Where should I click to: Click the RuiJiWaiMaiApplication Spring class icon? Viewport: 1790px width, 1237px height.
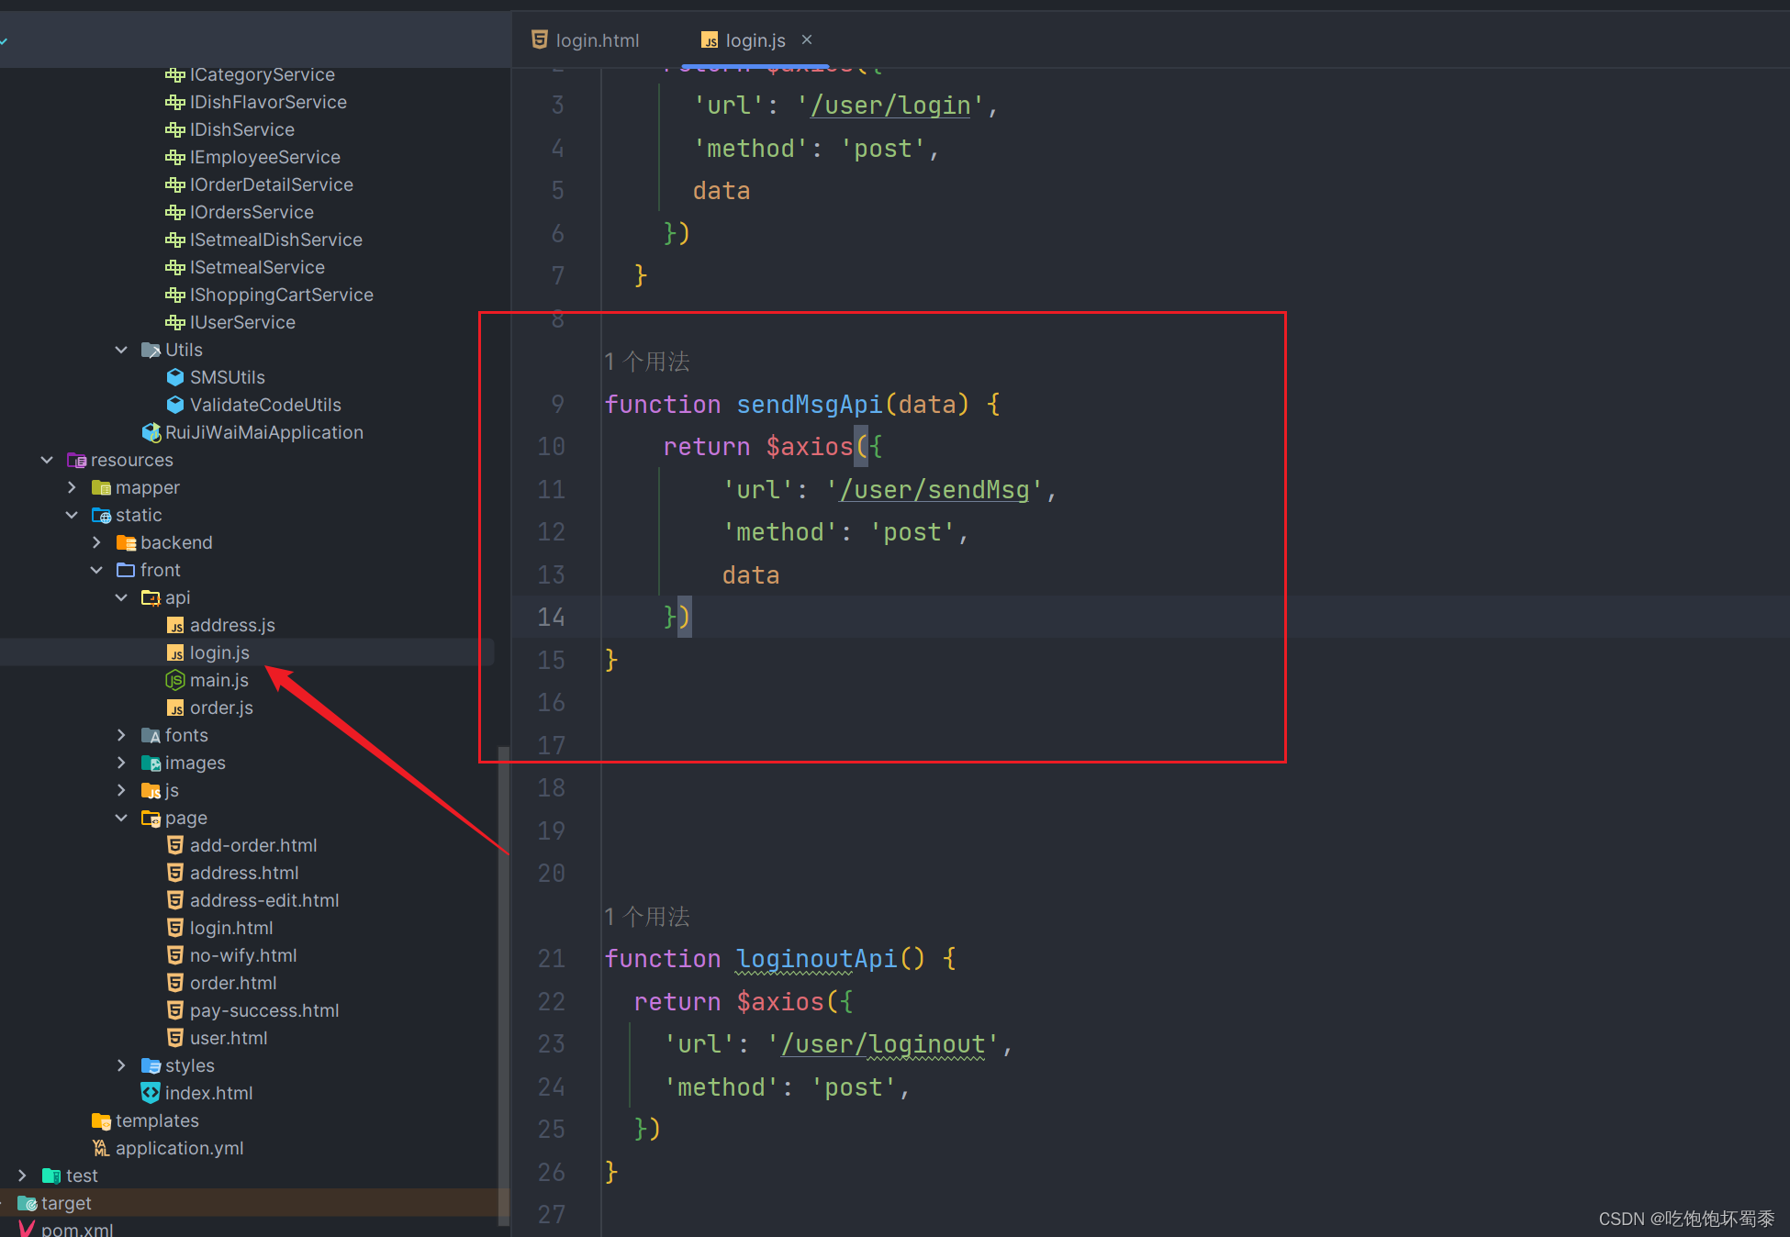coord(151,432)
